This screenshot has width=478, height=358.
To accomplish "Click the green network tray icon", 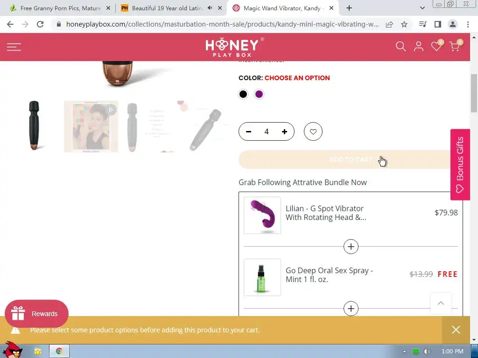I will click(415, 351).
